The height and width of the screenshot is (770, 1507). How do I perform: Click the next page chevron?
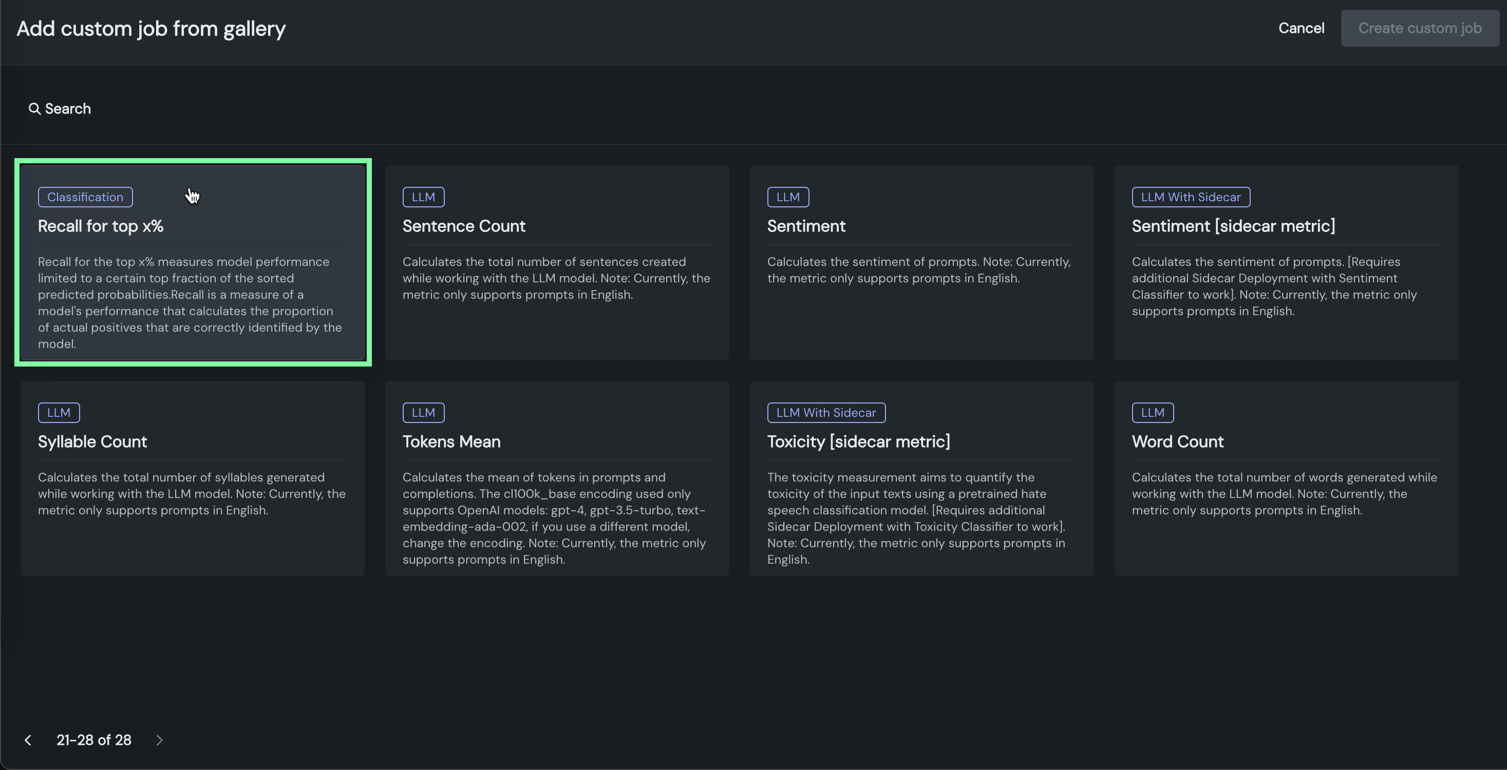159,740
